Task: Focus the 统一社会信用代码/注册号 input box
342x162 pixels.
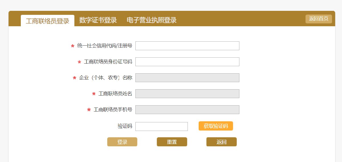Action: [187, 46]
